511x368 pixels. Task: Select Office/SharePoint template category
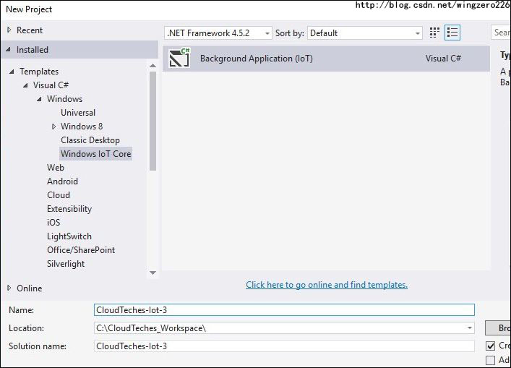[81, 250]
